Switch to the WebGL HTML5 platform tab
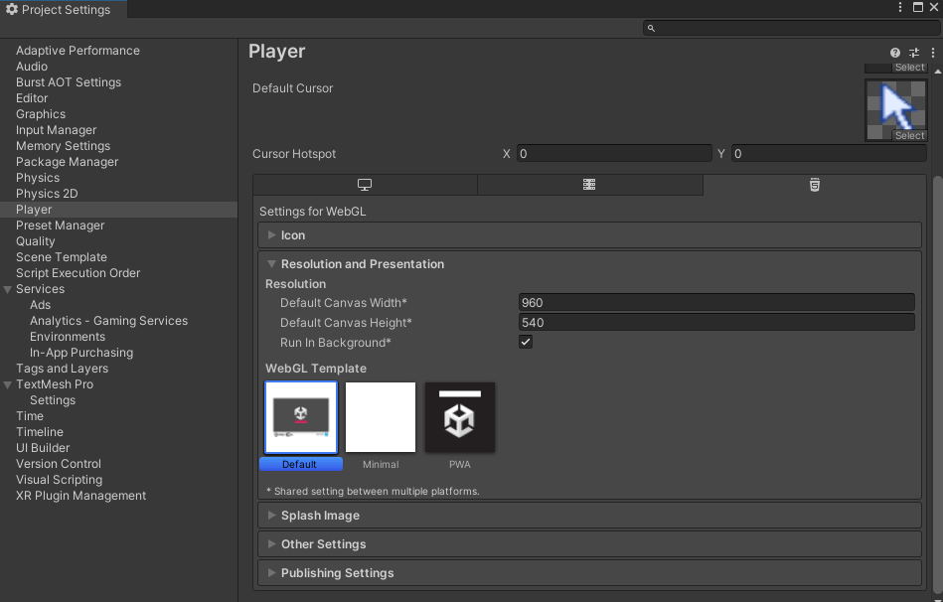This screenshot has height=602, width=943. click(814, 185)
